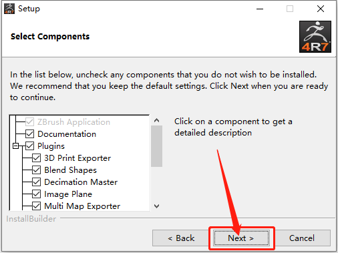Go to the next setup step
The image size is (338, 253).
(241, 238)
